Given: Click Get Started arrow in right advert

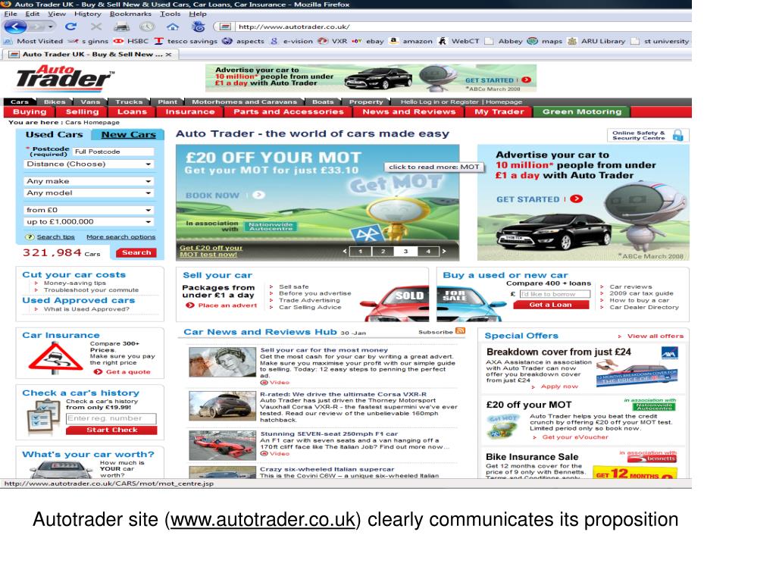Looking at the screenshot, I should 576,199.
